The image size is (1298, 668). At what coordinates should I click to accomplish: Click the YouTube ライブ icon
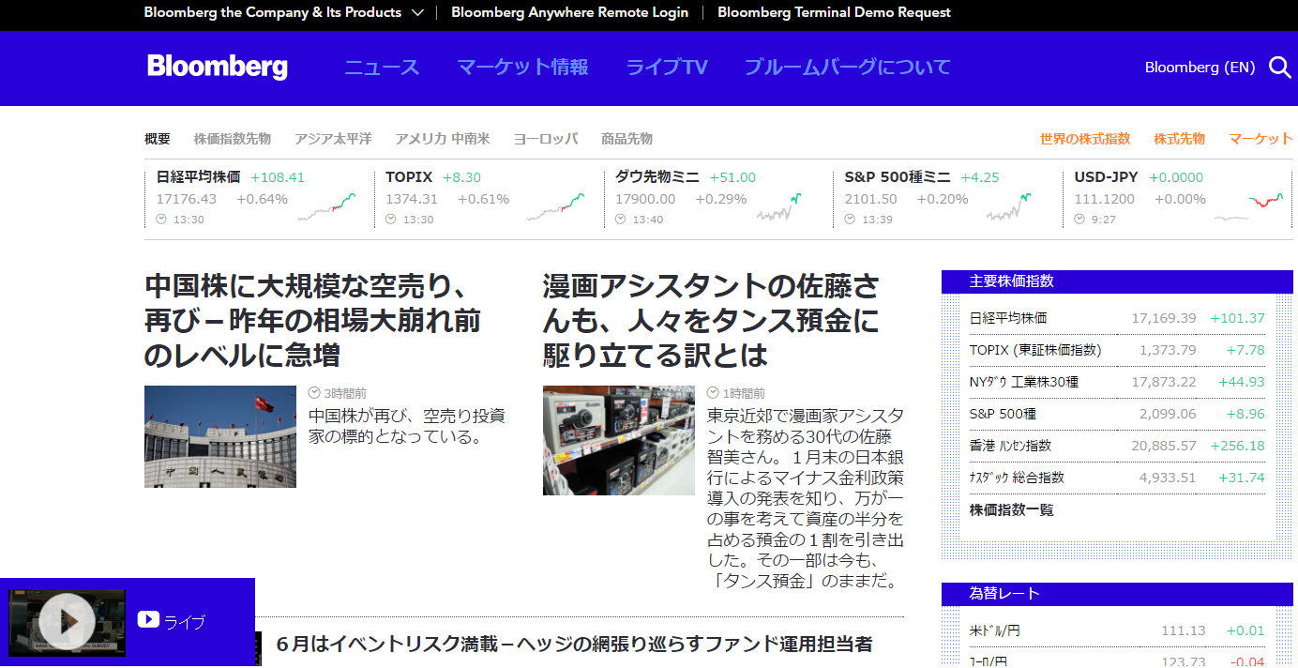[x=148, y=619]
